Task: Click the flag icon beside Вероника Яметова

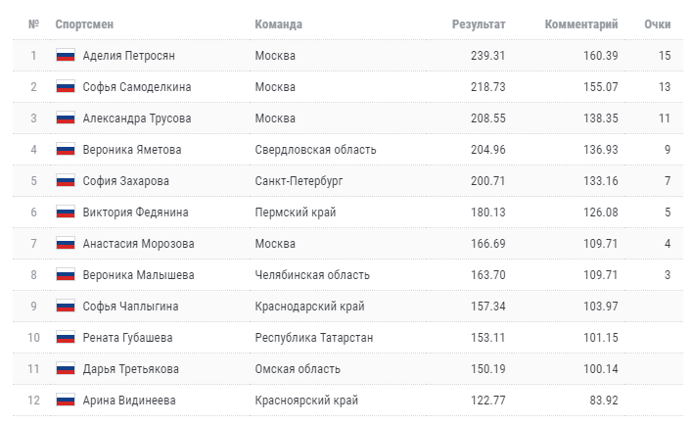Action: [66, 150]
